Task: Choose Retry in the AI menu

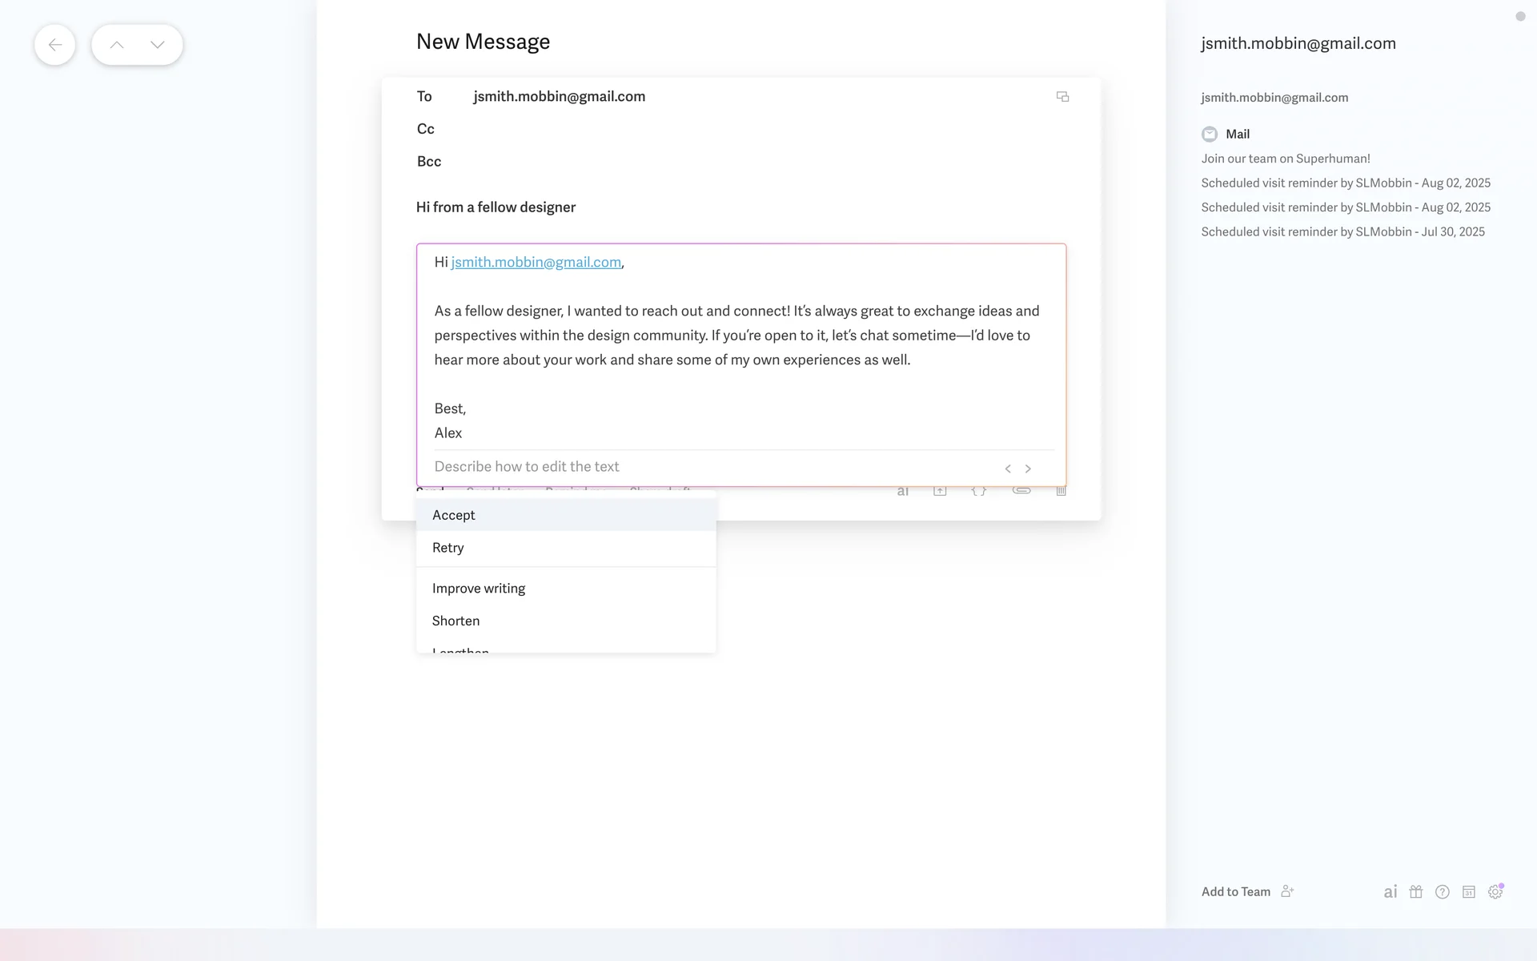Action: pyautogui.click(x=448, y=548)
